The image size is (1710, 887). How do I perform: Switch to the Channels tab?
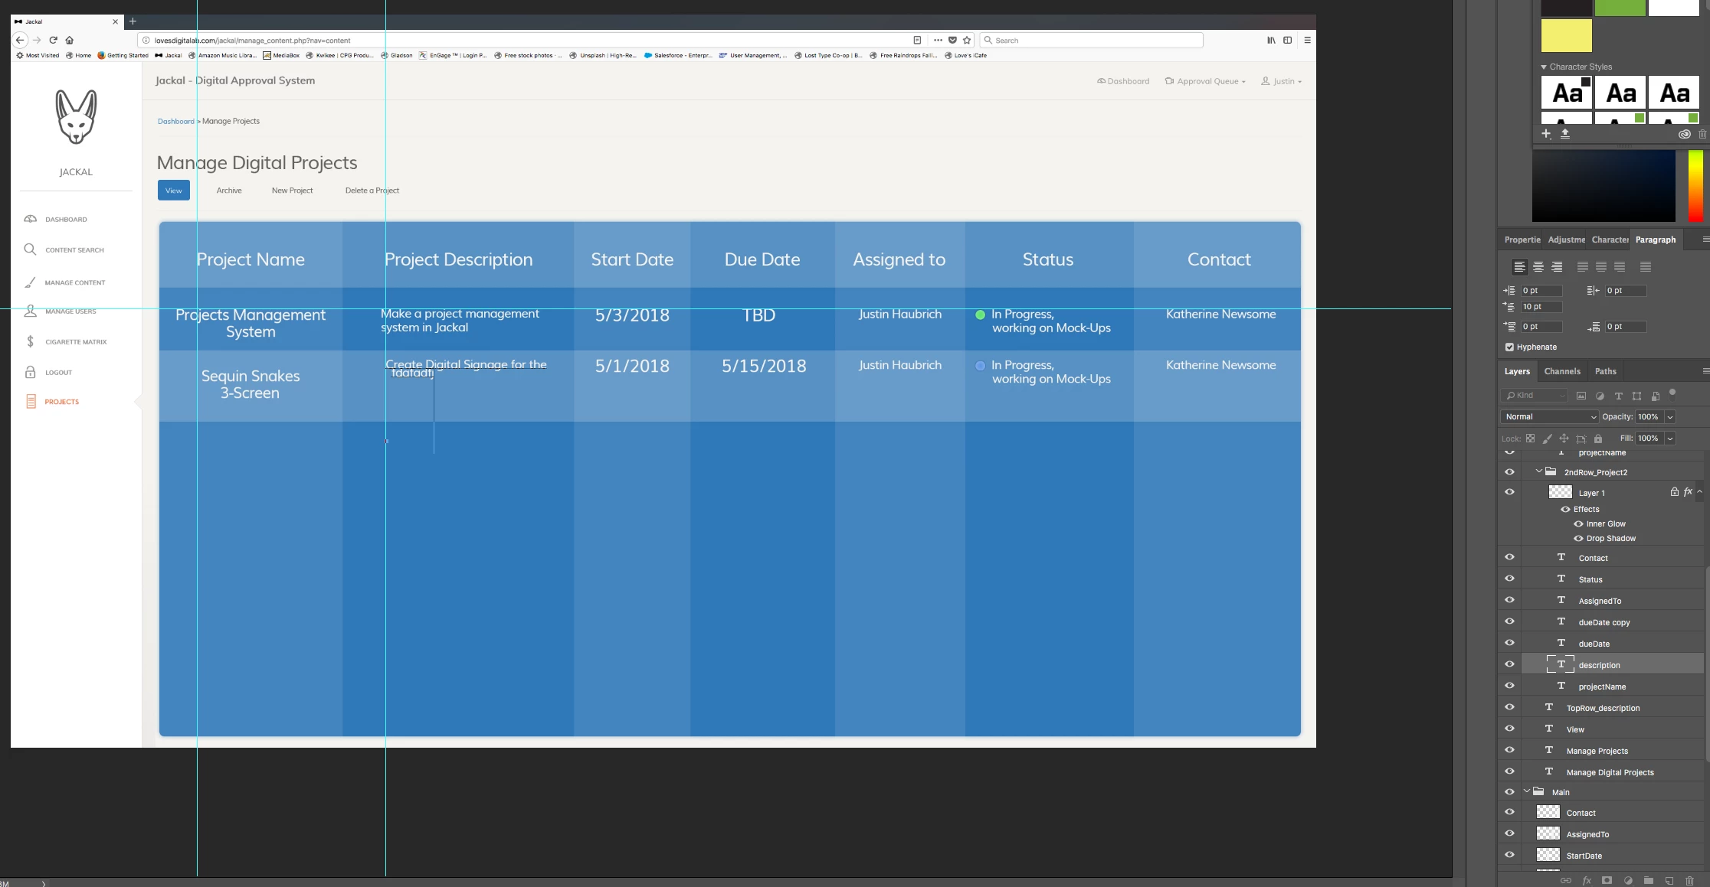tap(1561, 371)
